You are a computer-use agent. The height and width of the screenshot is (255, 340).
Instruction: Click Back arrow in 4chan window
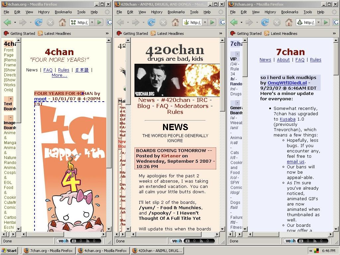pyautogui.click(x=8, y=22)
